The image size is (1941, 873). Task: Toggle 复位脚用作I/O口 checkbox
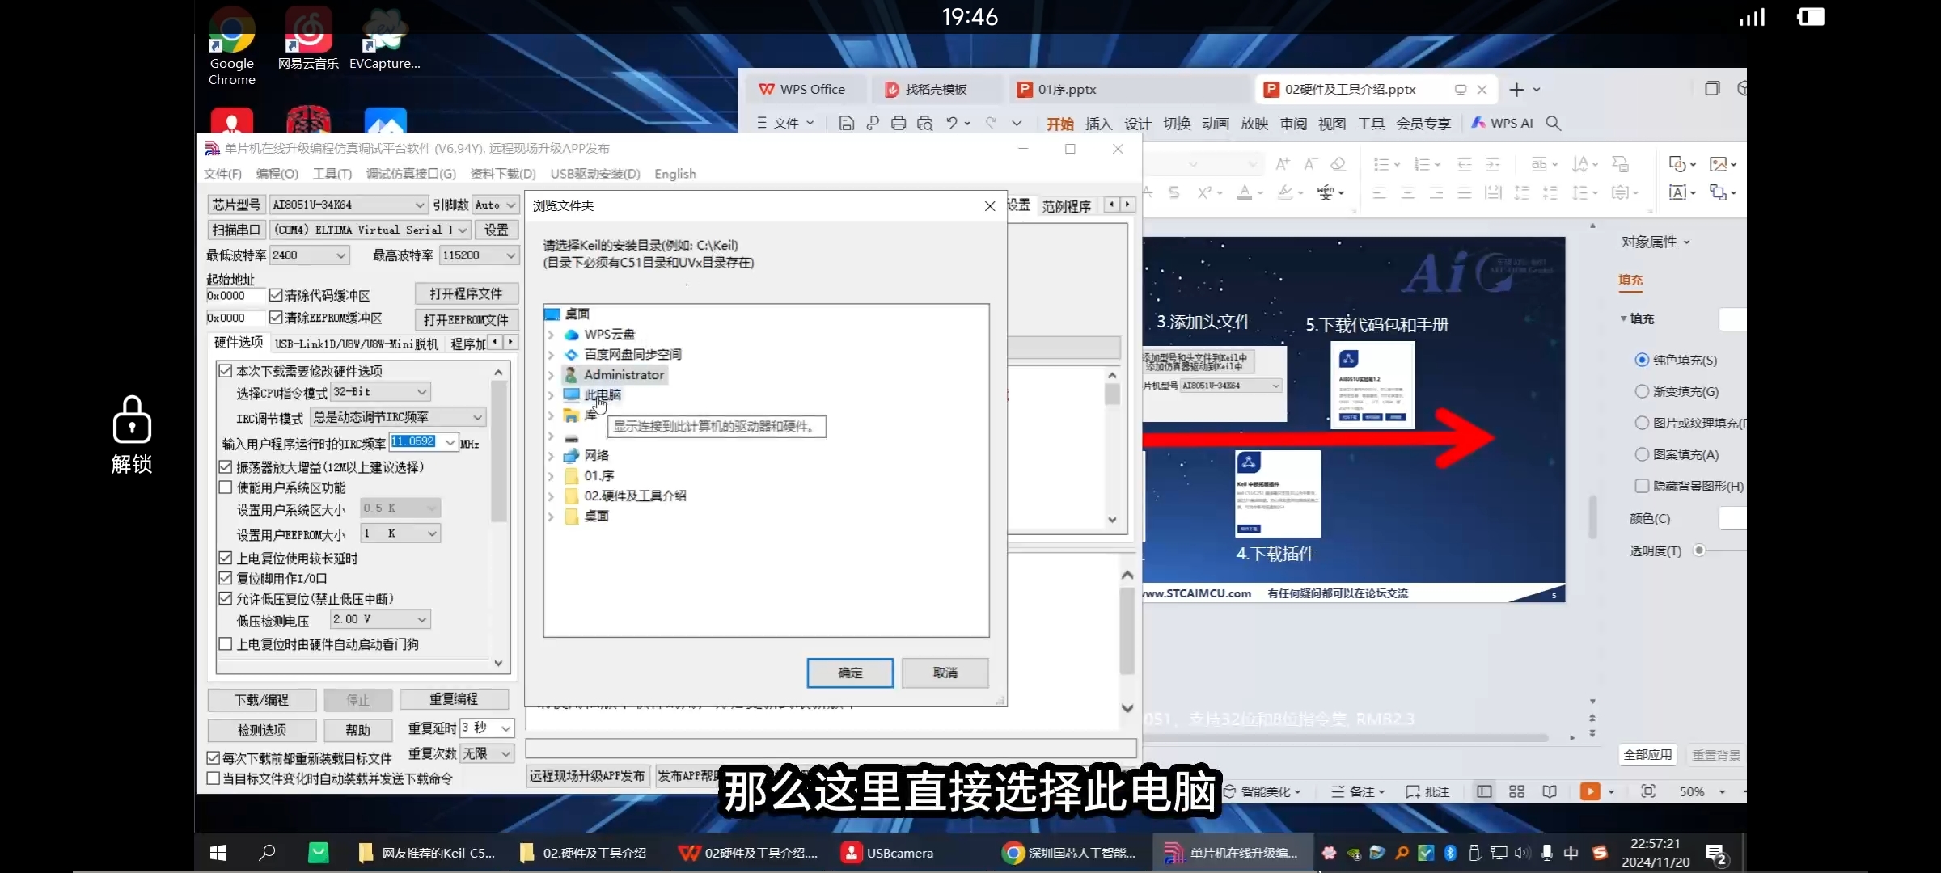(226, 578)
